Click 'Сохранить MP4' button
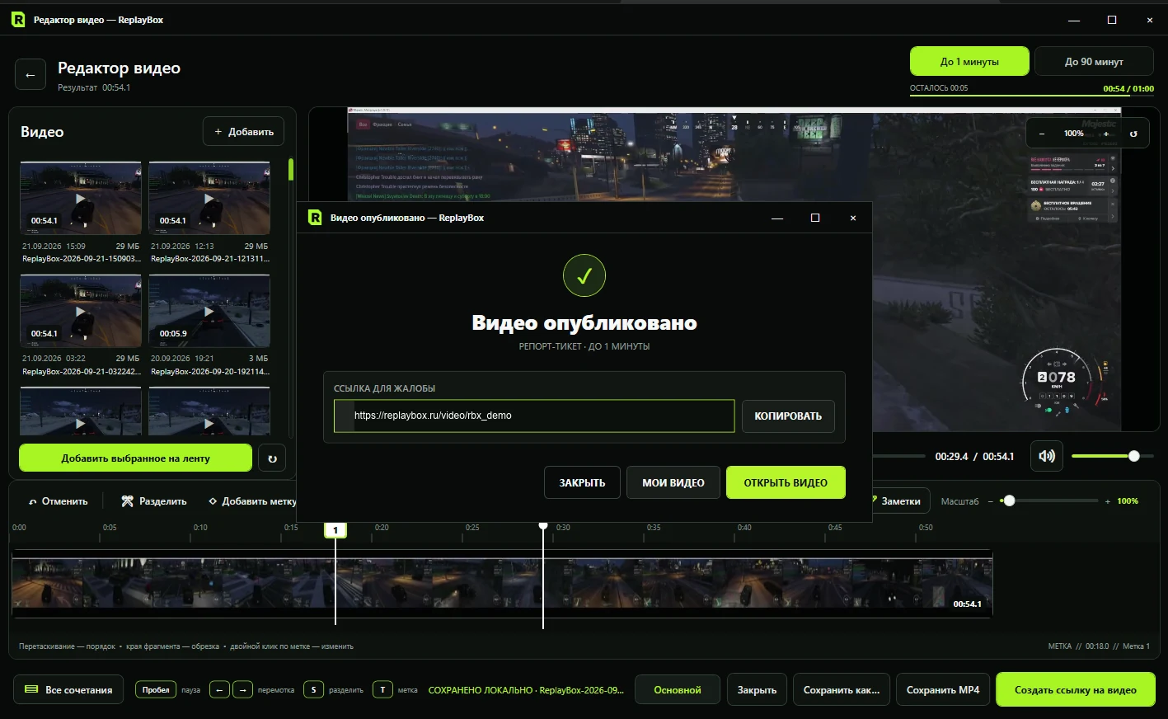The image size is (1168, 719). pos(943,690)
